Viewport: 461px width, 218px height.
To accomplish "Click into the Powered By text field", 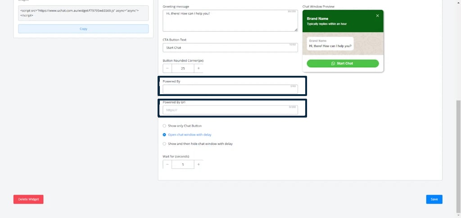I will coord(230,89).
